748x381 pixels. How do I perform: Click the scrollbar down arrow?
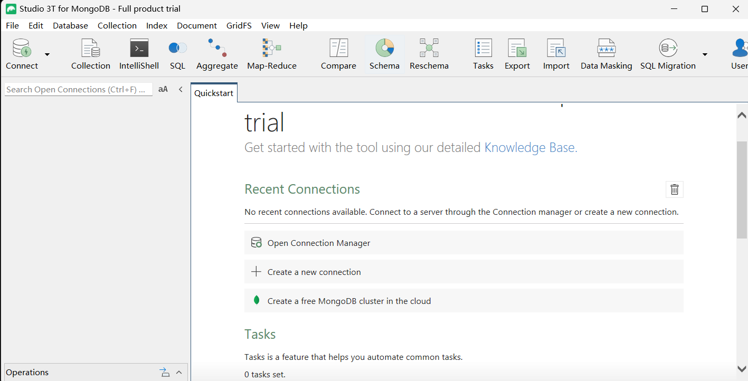click(x=742, y=369)
